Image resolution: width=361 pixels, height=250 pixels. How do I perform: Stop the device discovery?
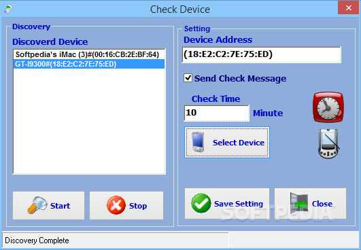pos(126,205)
